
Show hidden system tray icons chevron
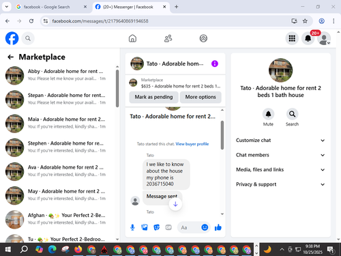[x=282, y=249]
